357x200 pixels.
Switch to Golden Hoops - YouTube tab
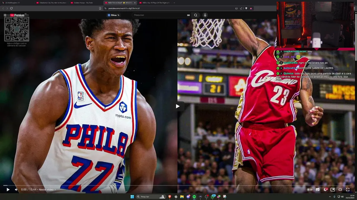(86, 2)
